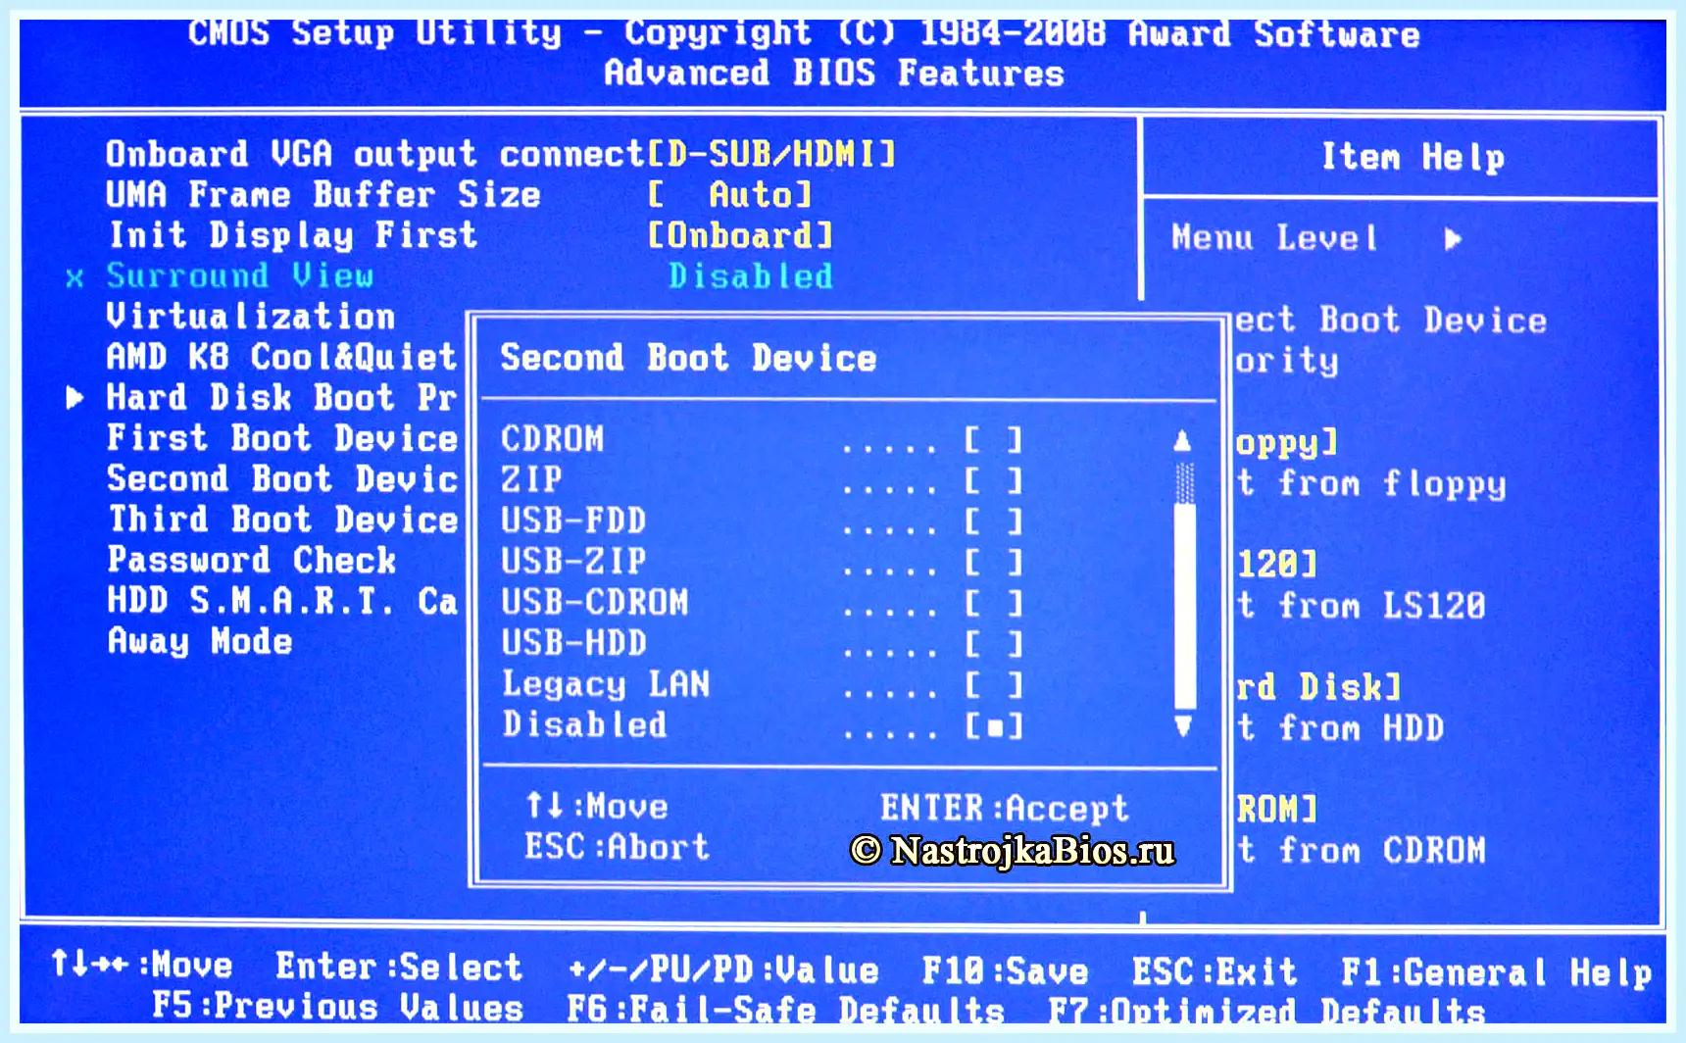
Task: Click the scroll-up arrow in the boot device popup
Action: pyautogui.click(x=1183, y=441)
